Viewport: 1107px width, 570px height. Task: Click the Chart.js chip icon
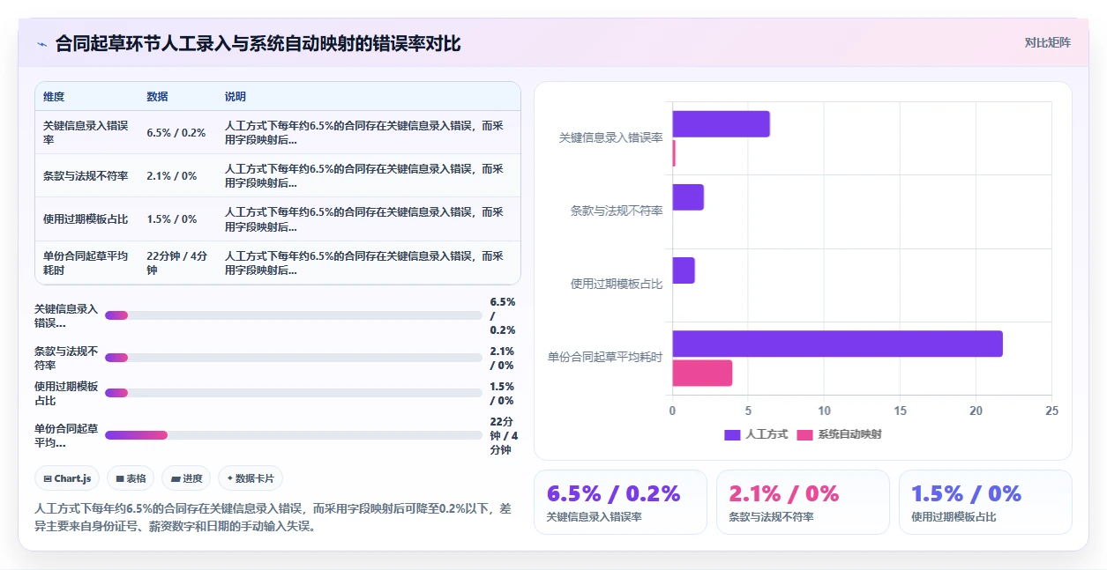click(x=48, y=478)
